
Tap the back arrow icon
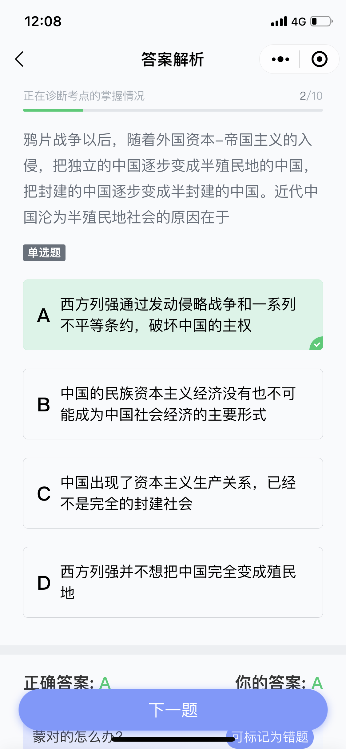[19, 59]
